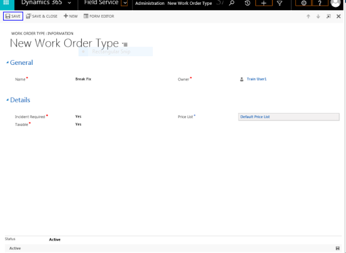Click the Save button
The width and height of the screenshot is (346, 253).
tap(13, 16)
